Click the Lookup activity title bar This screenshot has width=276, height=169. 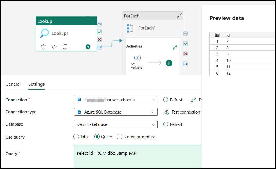coord(66,21)
